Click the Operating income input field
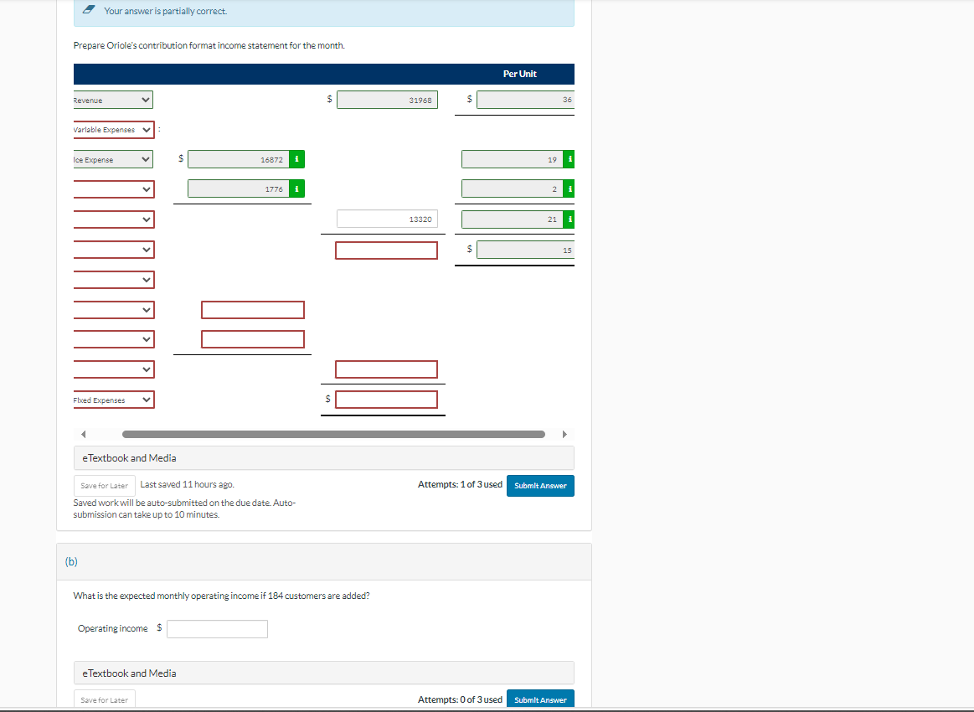974x712 pixels. [x=217, y=628]
